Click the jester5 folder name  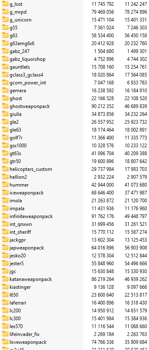coord(17,264)
